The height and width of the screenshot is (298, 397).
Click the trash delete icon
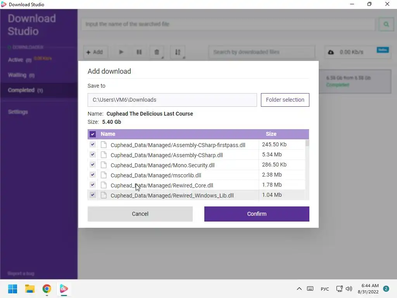pyautogui.click(x=157, y=52)
